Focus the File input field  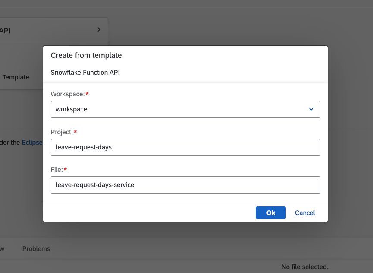point(185,185)
